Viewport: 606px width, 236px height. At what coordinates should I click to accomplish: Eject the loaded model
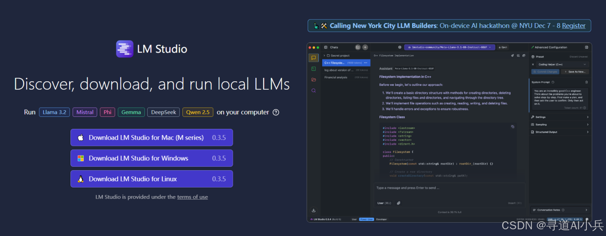click(502, 47)
